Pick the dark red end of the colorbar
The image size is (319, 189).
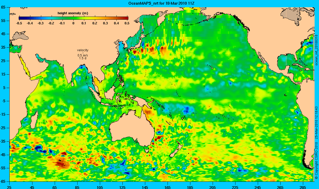pyautogui.click(x=126, y=18)
